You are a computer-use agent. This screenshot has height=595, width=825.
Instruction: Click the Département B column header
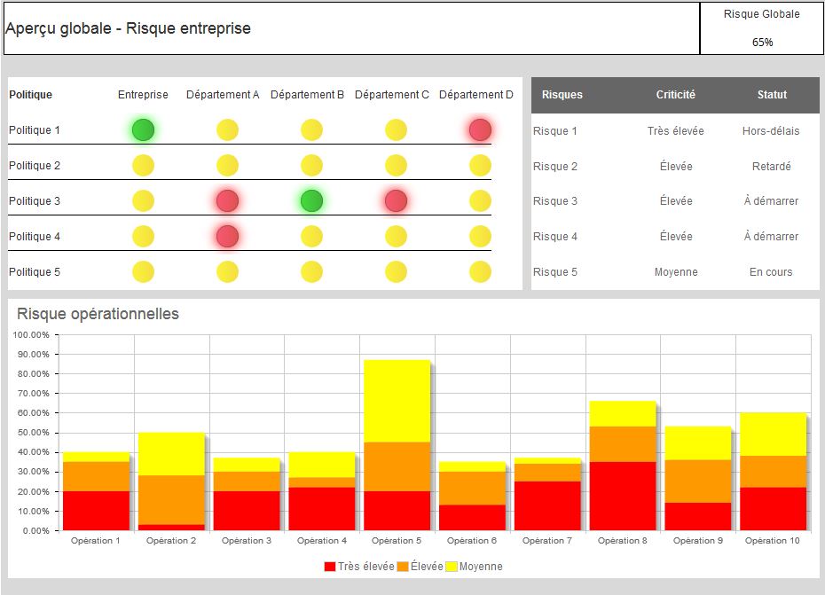(307, 95)
